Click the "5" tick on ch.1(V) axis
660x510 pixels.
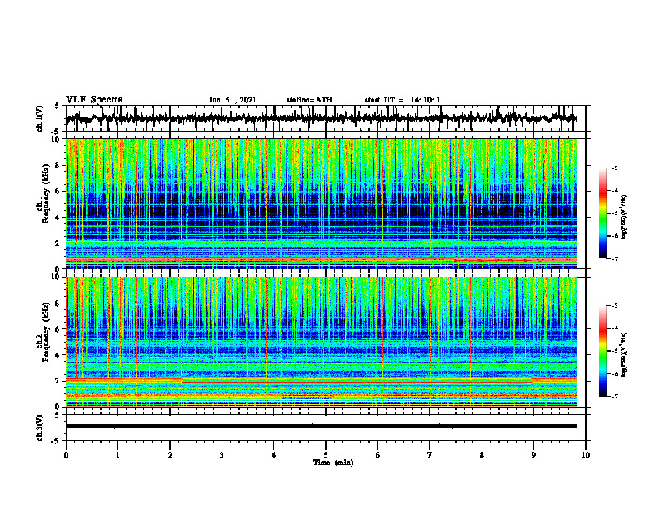(x=57, y=106)
